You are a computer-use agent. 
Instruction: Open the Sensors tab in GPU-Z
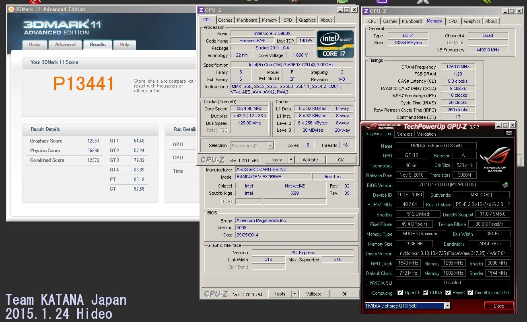click(x=405, y=134)
